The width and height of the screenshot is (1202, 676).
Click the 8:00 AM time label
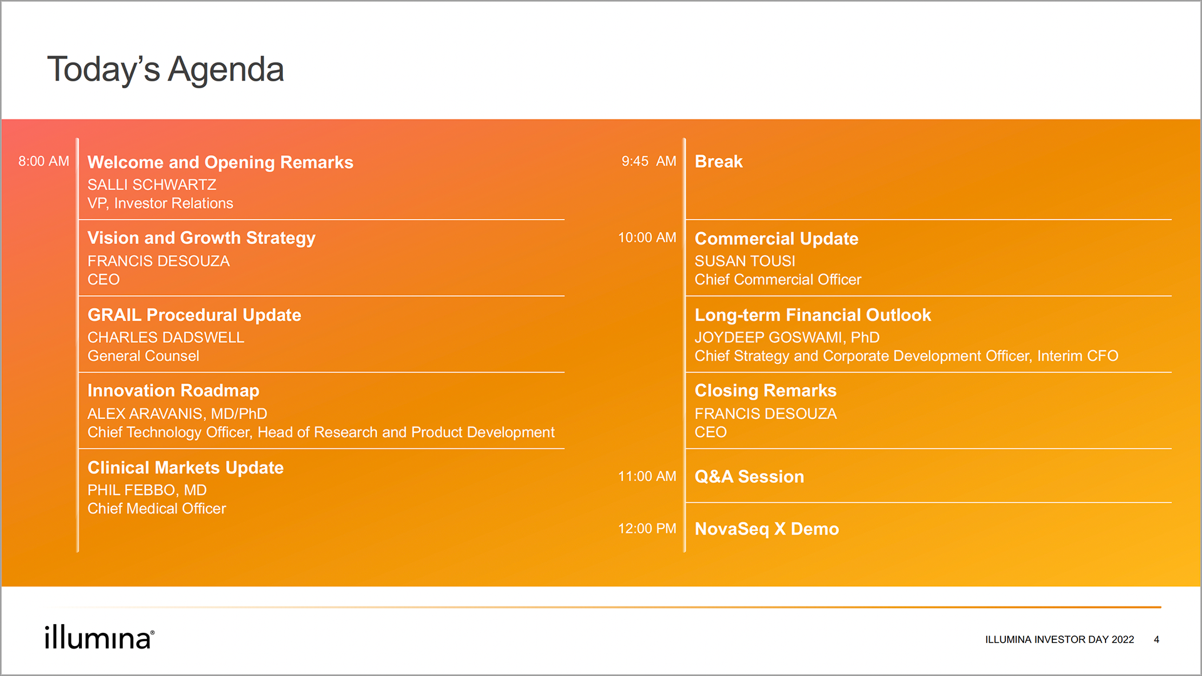[44, 161]
